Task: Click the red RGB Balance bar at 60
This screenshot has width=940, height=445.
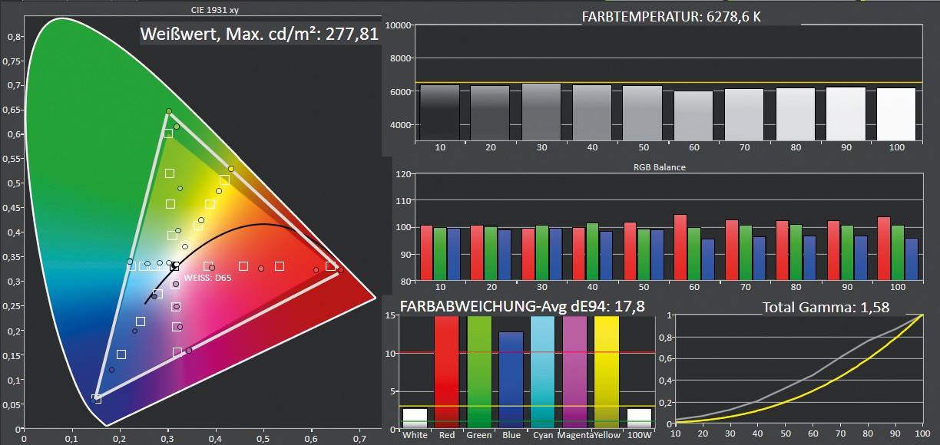Action: tap(680, 248)
